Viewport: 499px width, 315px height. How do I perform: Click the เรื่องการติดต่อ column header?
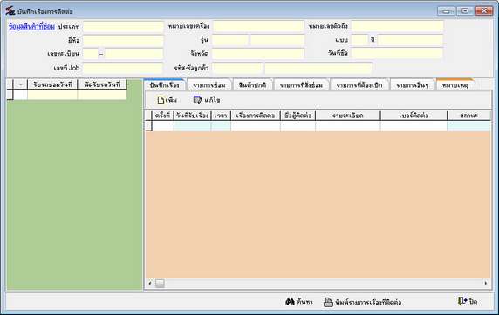[256, 116]
